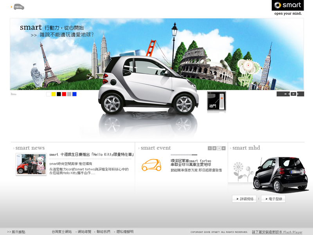Click the 詳細規格 button
The image size is (313, 235).
tap(244, 199)
